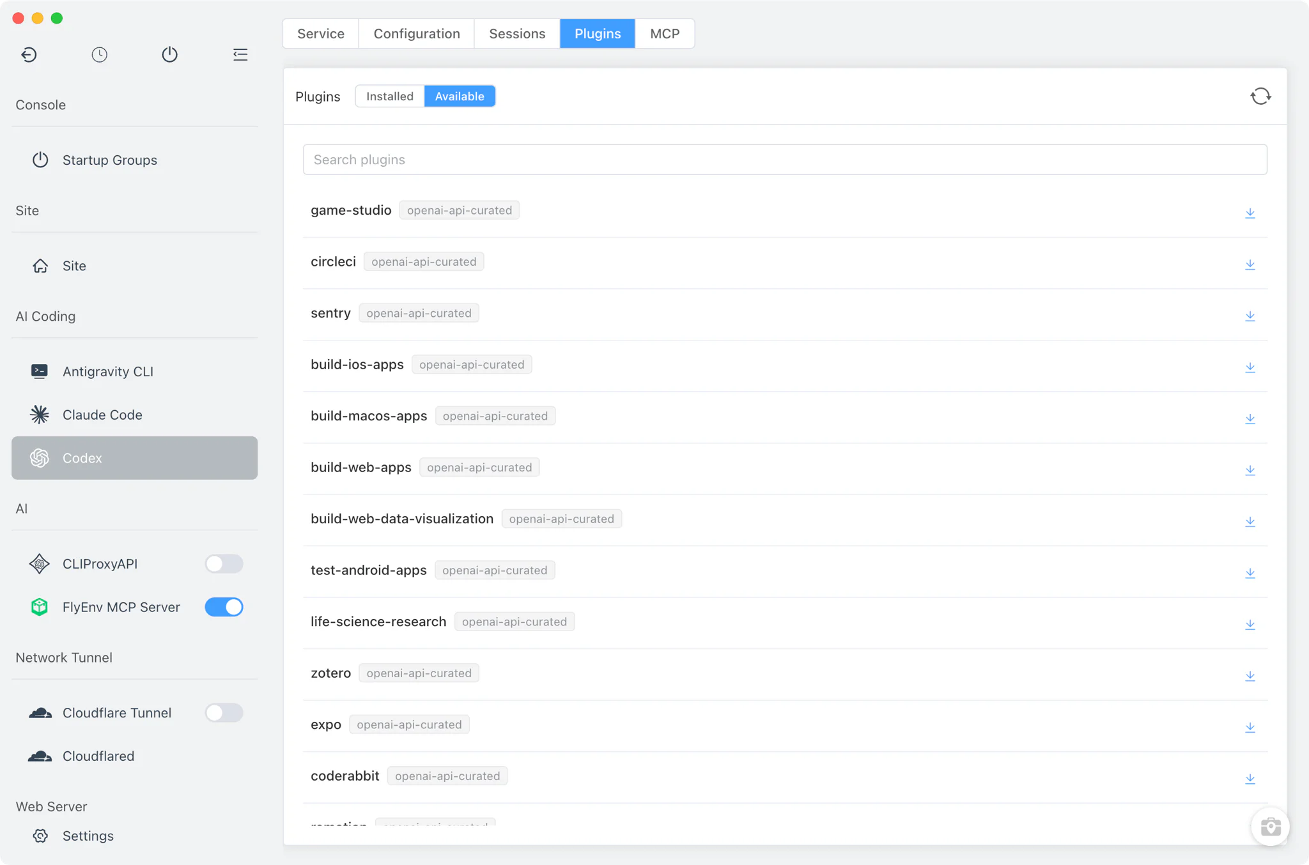Click openai-api-curated tag beside zotero
1309x865 pixels.
point(419,673)
